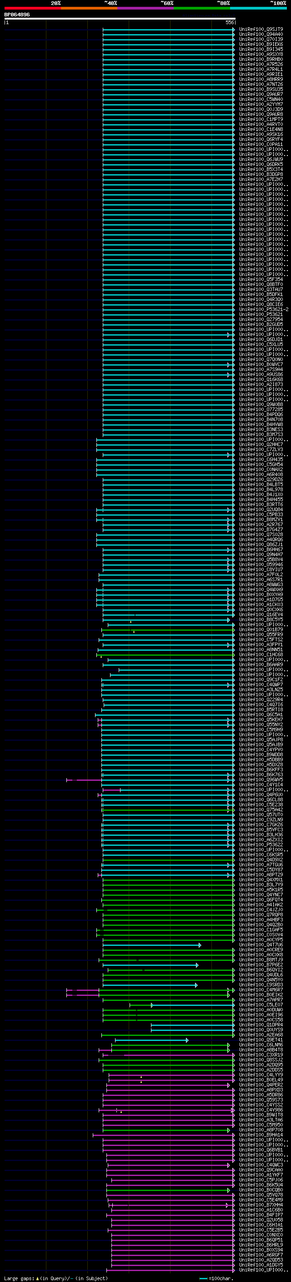The image size is (291, 1282).
Task: Select hit label UniRef100_C5WN40
Action: 261,100
